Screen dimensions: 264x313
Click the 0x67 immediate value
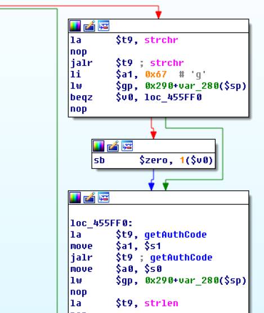156,75
